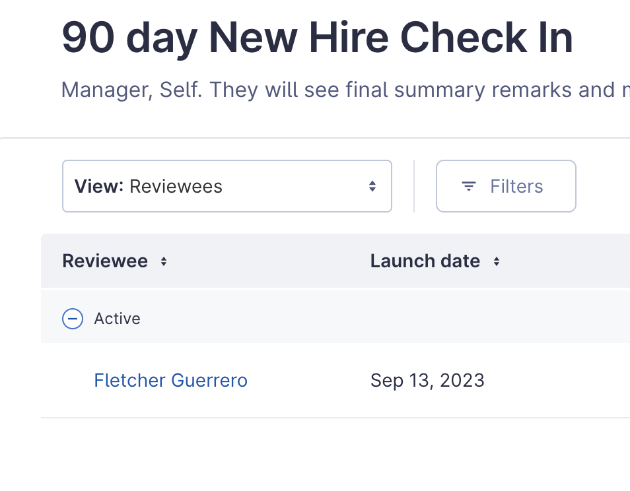This screenshot has height=491, width=630.
Task: Click the Sep 13, 2023 launch date cell
Action: click(x=427, y=381)
